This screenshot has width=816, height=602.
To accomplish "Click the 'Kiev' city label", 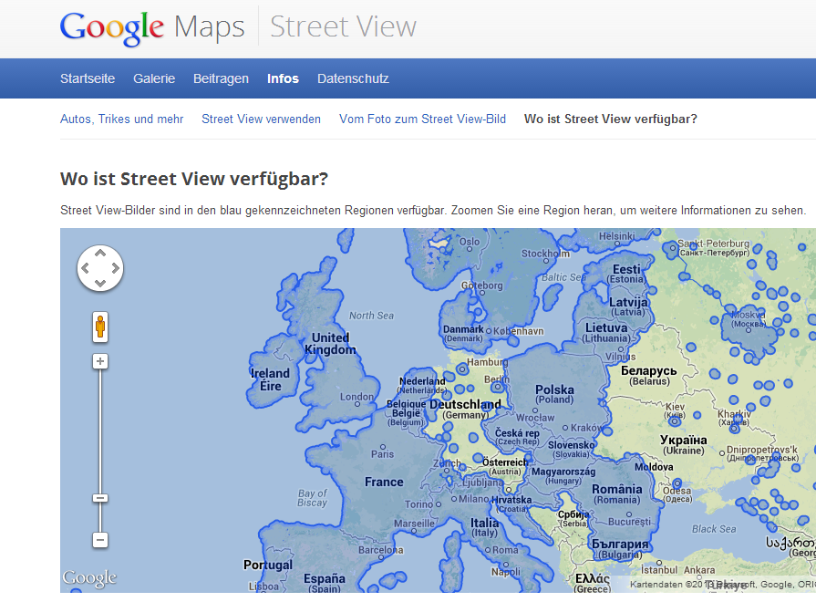I will (x=676, y=407).
